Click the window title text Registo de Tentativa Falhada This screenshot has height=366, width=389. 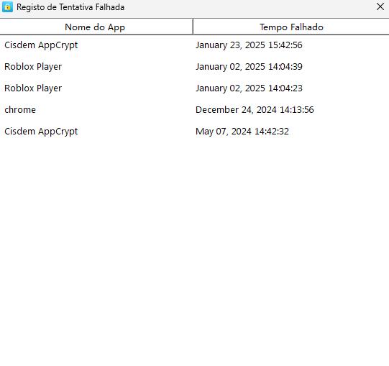(x=70, y=7)
